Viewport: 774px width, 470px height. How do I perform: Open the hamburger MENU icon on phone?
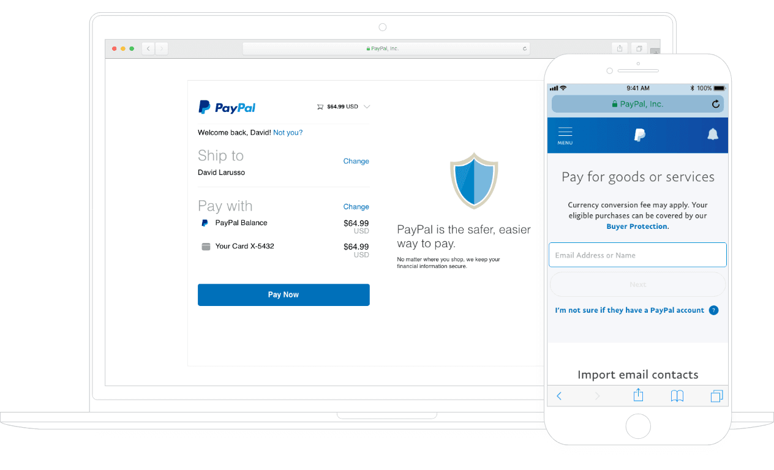coord(565,136)
